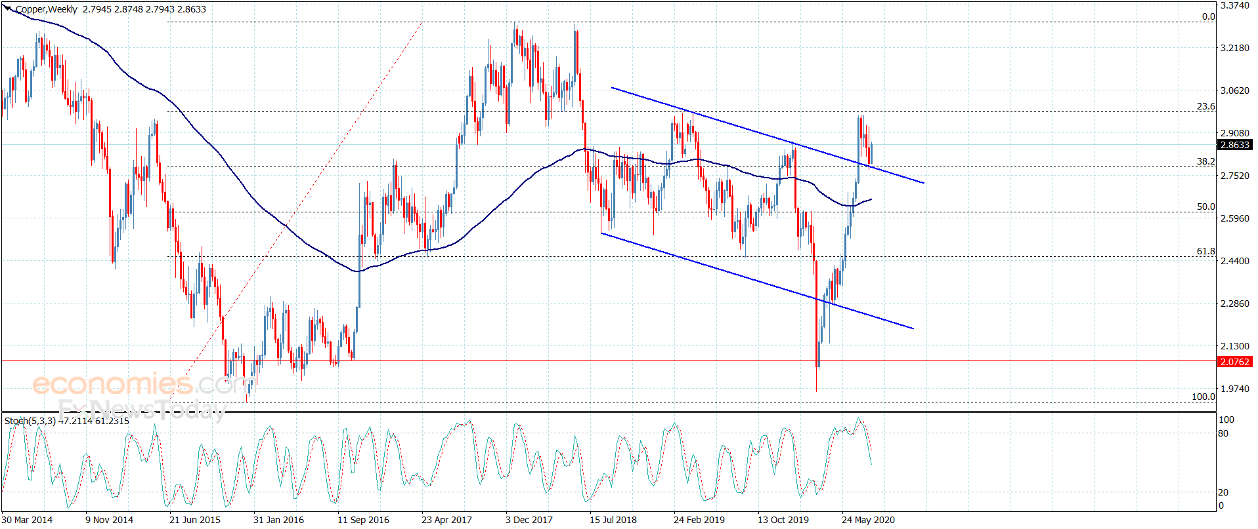Viewport: 1258px width, 529px height.
Task: Click the stochastic 80 level label
Action: point(1223,433)
